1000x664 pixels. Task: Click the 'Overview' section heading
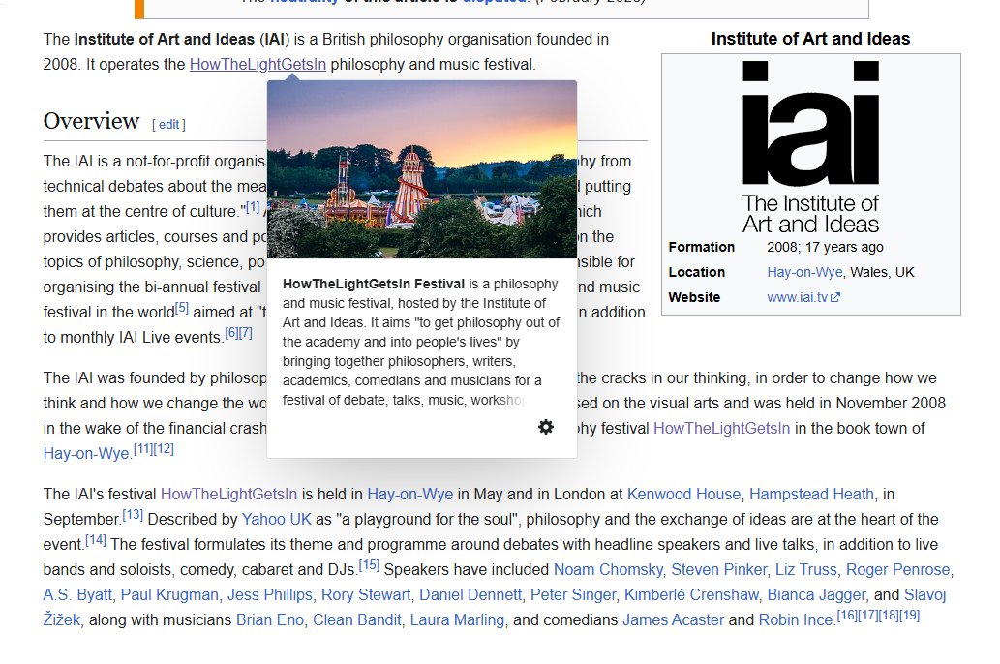tap(91, 121)
